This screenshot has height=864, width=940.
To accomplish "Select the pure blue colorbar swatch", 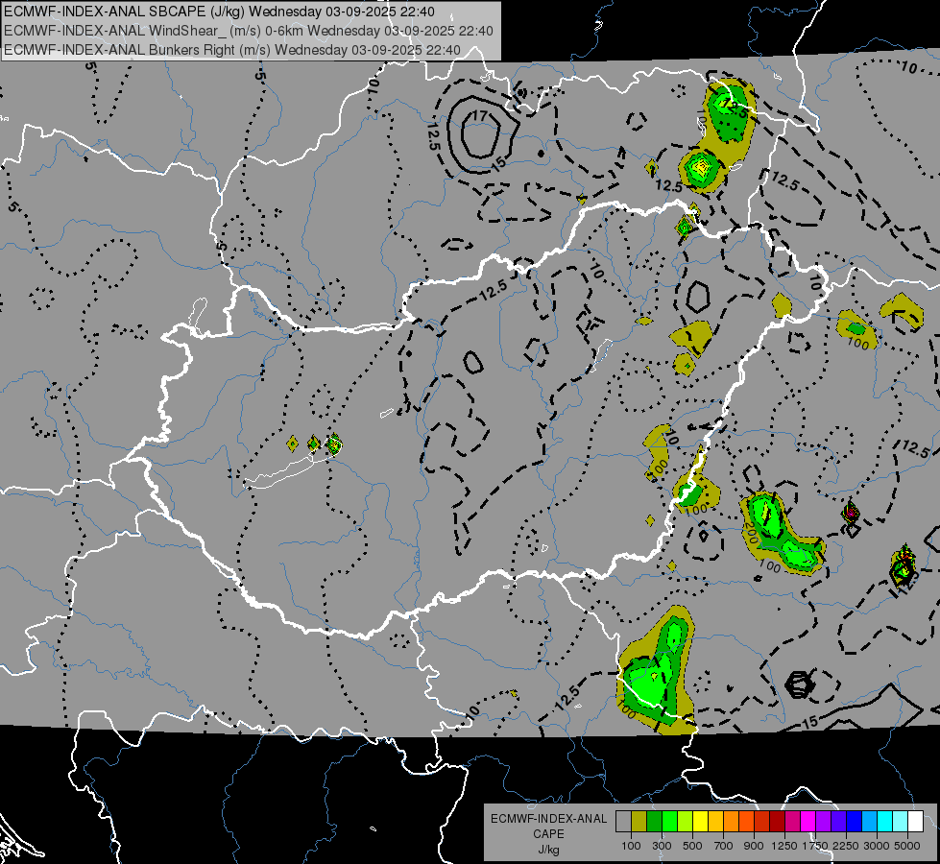I will click(855, 822).
